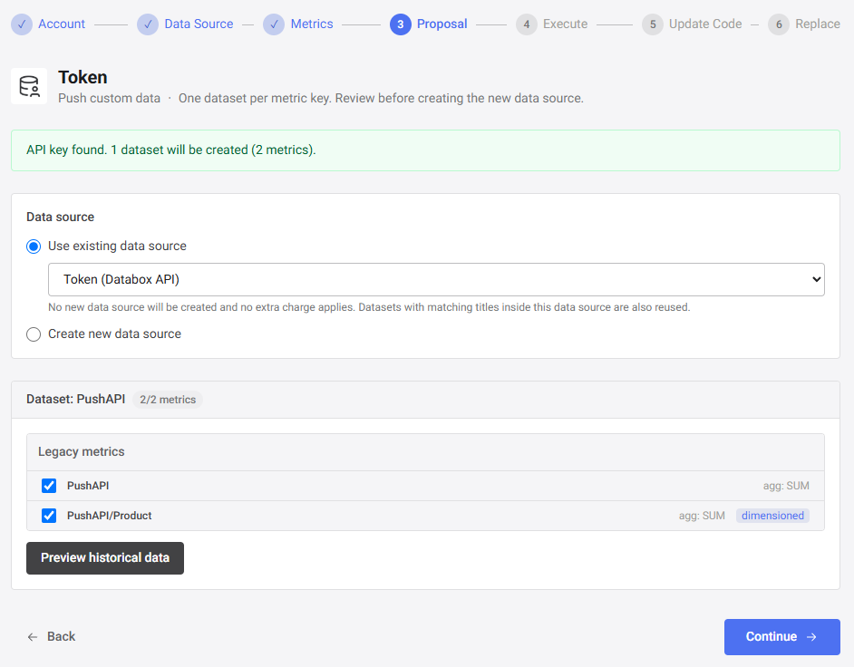The width and height of the screenshot is (854, 667).
Task: Click the 2/2 metrics badge
Action: tap(168, 400)
